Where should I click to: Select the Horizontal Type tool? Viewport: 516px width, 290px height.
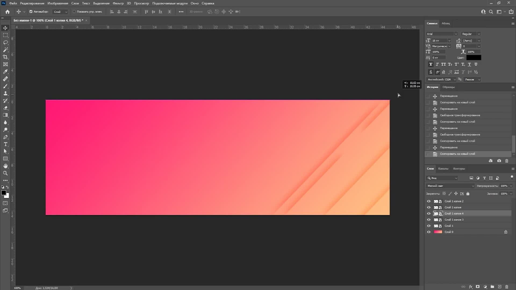[x=5, y=144]
